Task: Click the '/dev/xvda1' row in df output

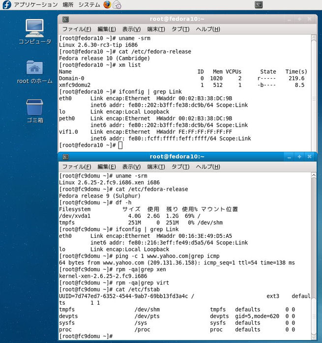Action: (x=130, y=216)
